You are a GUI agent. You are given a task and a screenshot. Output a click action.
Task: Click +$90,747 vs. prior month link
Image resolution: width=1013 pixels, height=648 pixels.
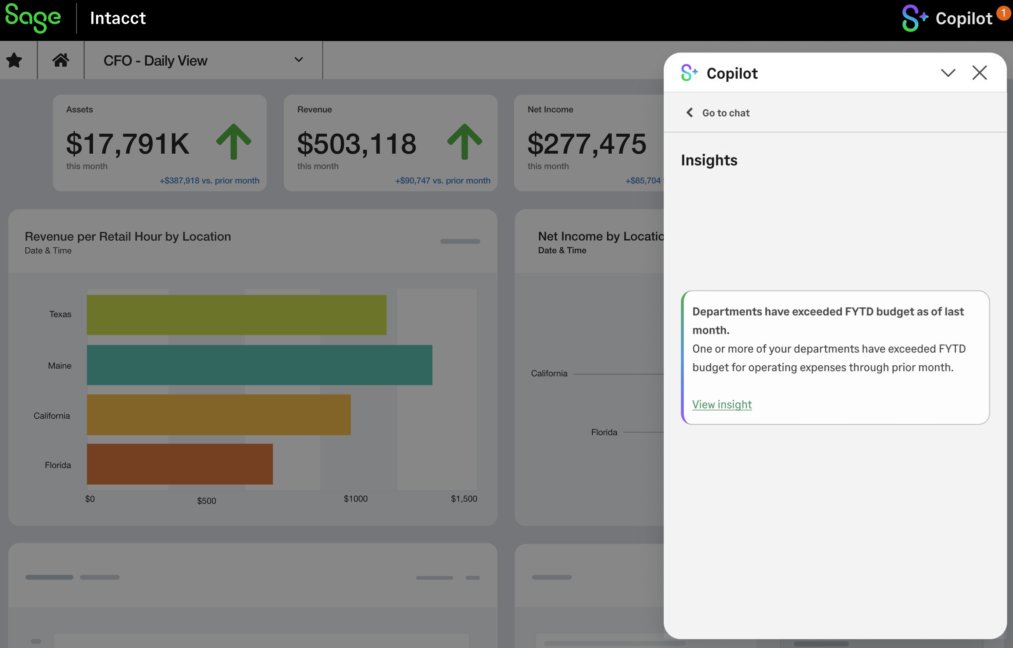443,181
